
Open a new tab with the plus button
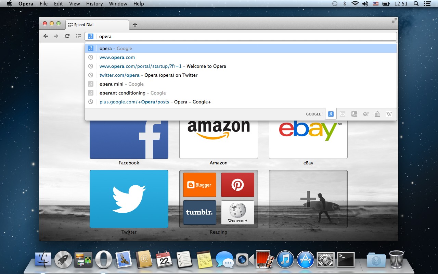[134, 24]
